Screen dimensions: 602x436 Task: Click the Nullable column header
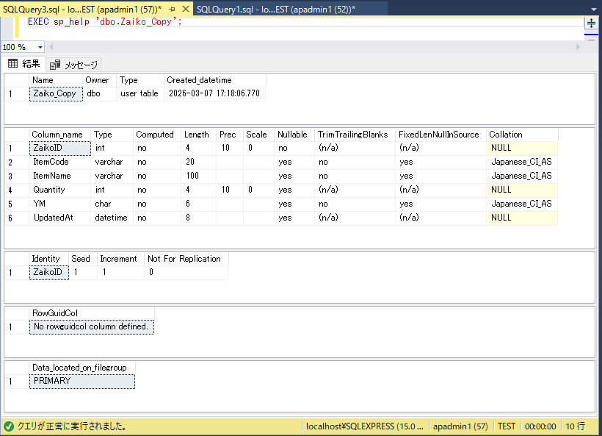(292, 135)
